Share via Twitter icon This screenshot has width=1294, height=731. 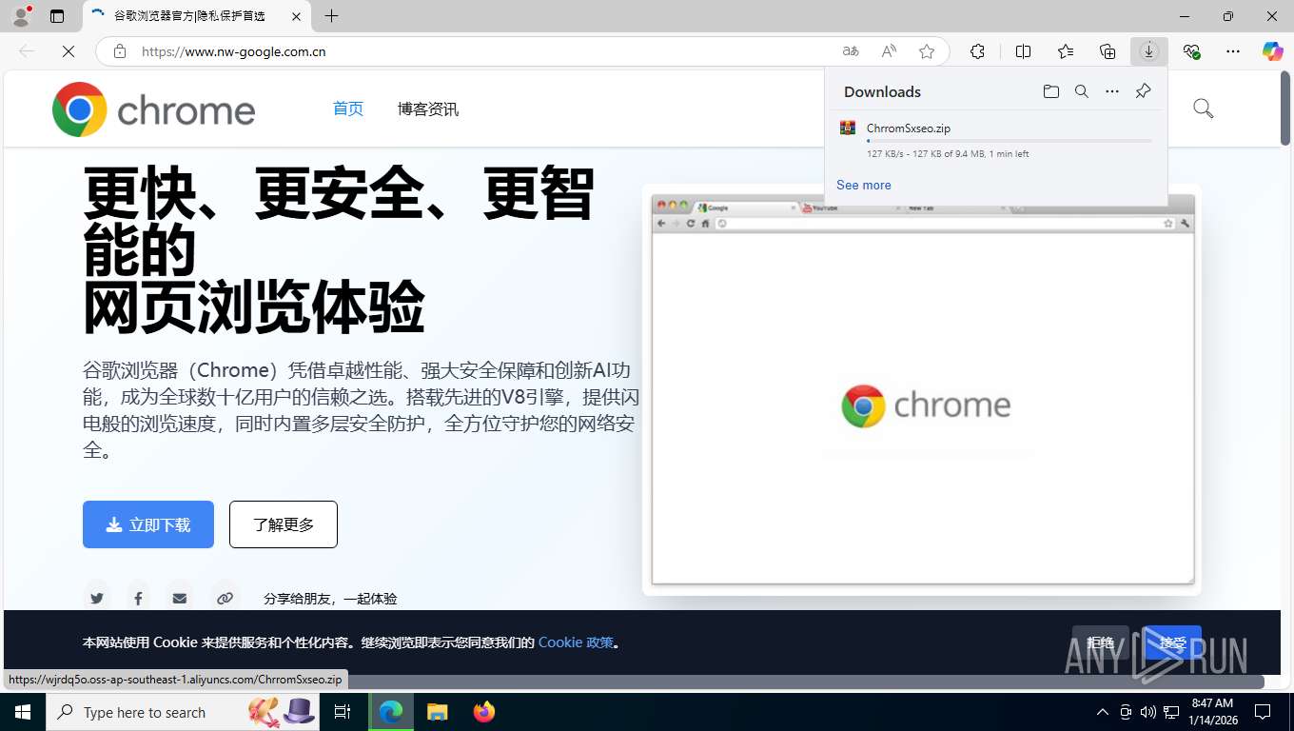97,599
